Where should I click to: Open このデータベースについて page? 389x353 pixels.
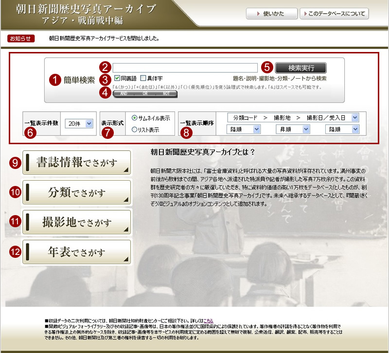pos(334,14)
